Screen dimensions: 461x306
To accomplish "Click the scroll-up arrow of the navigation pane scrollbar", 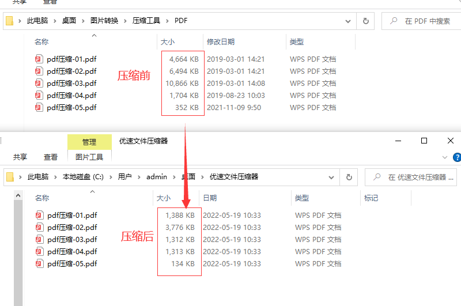I will 18,195.
